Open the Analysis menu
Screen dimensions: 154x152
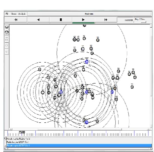click(22, 14)
